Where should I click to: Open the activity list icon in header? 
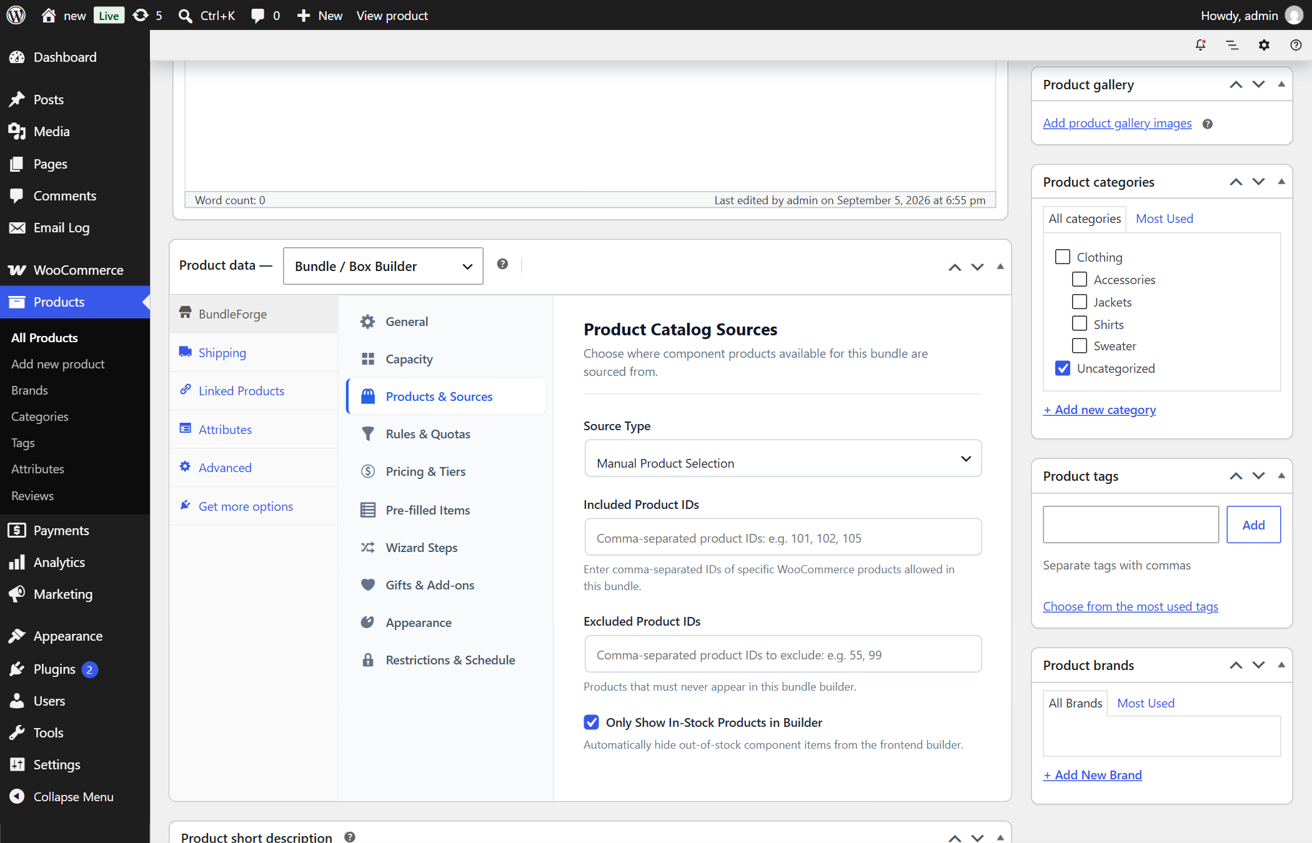(1232, 45)
